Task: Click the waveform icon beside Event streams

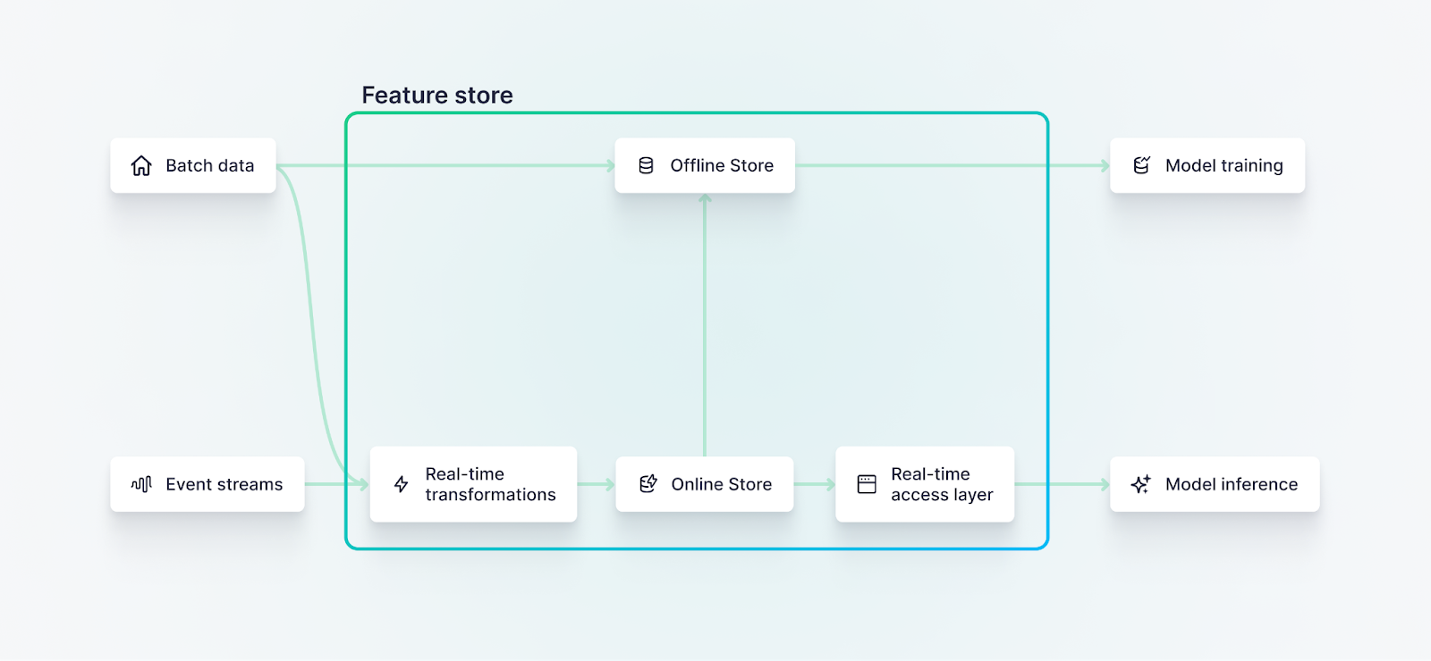Action: pyautogui.click(x=141, y=484)
